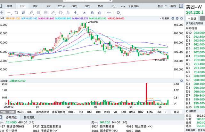This screenshot has height=132, width=205.
Task: Select the 5分 timeframe tab
Action: pyautogui.click(x=113, y=6)
